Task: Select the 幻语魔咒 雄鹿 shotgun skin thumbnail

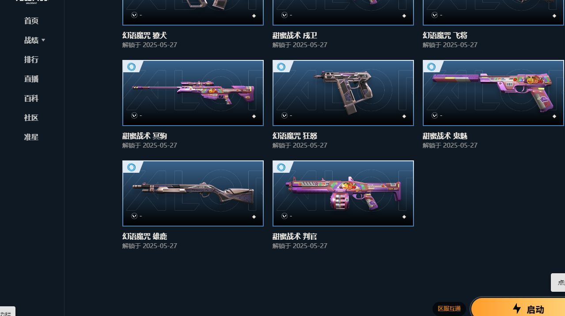Action: tap(193, 193)
